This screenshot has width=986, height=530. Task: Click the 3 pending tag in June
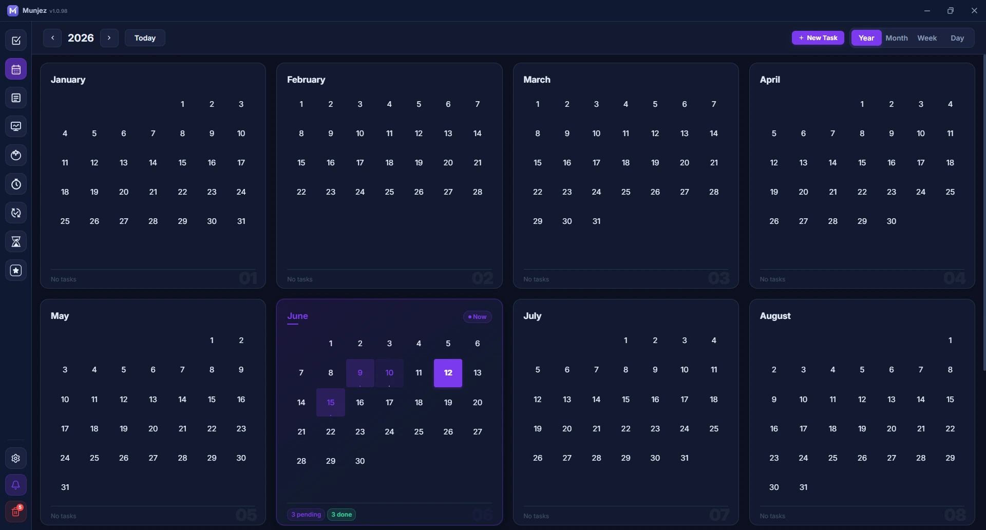pyautogui.click(x=306, y=515)
